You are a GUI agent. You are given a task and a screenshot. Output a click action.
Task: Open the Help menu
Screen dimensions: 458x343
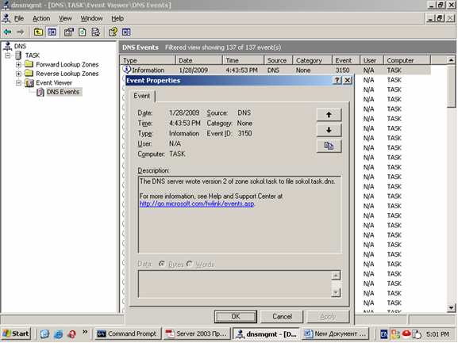pos(117,18)
